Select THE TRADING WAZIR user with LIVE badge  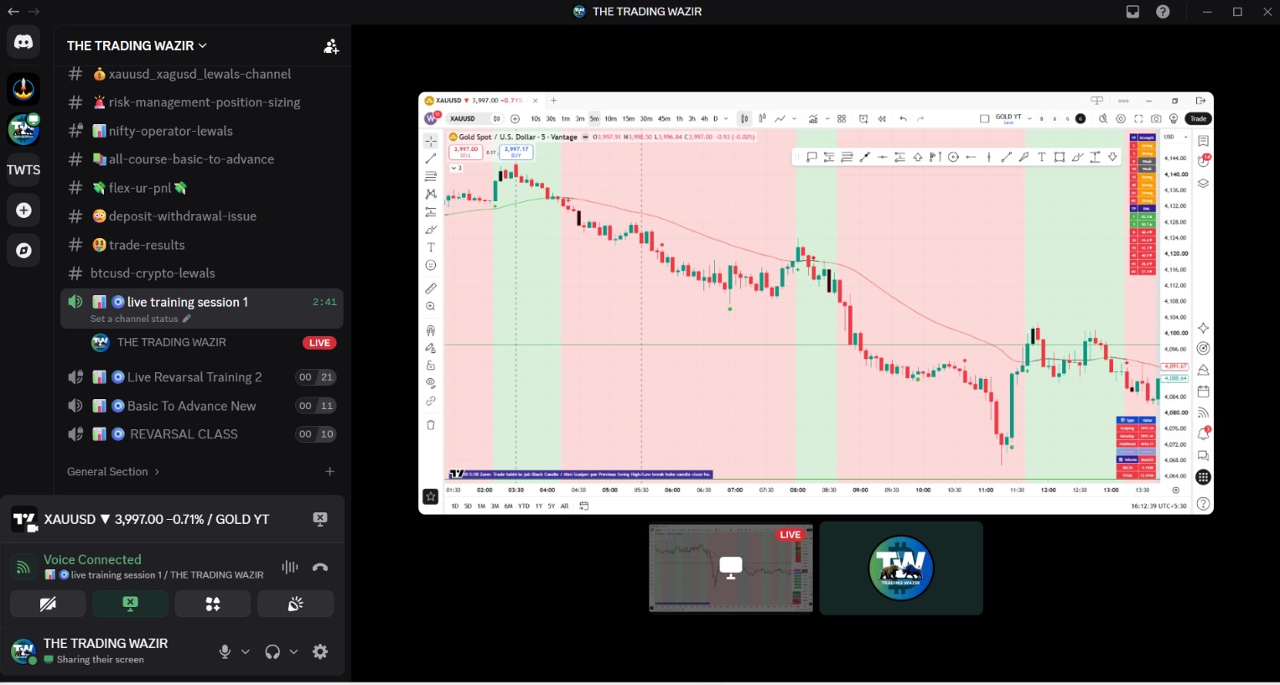point(214,342)
